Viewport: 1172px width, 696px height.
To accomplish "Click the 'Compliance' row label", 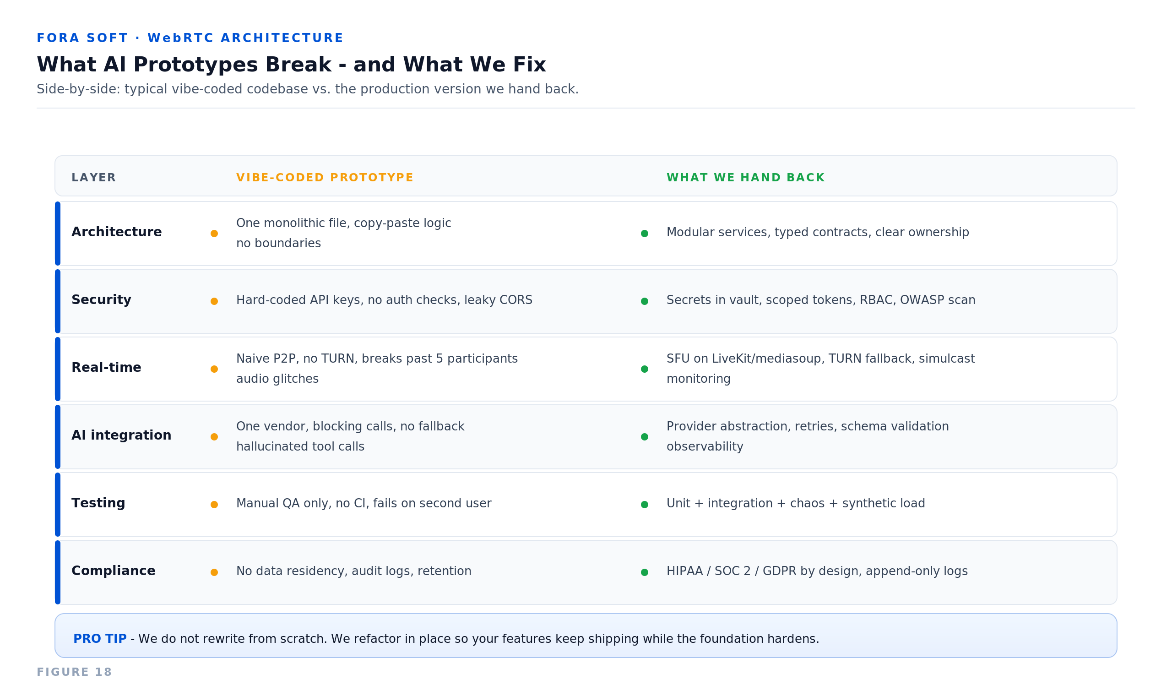I will (113, 571).
